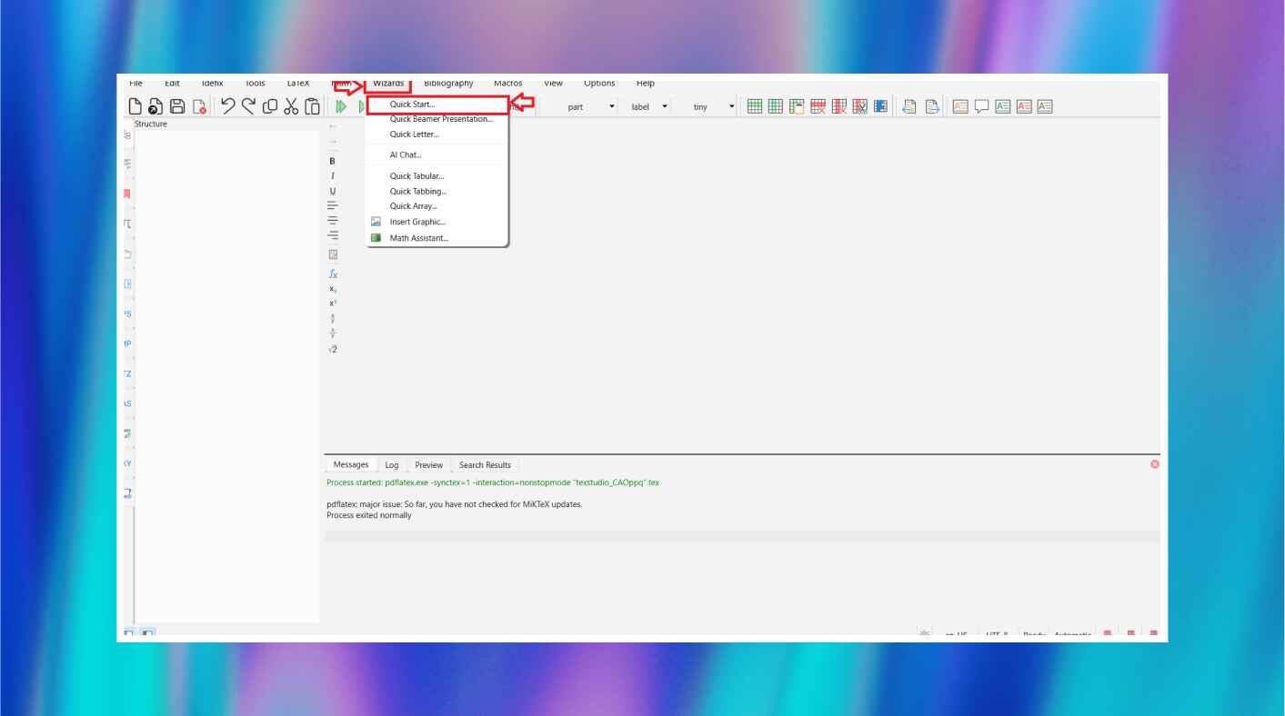Open the File menu
This screenshot has height=716, width=1285.
(136, 83)
